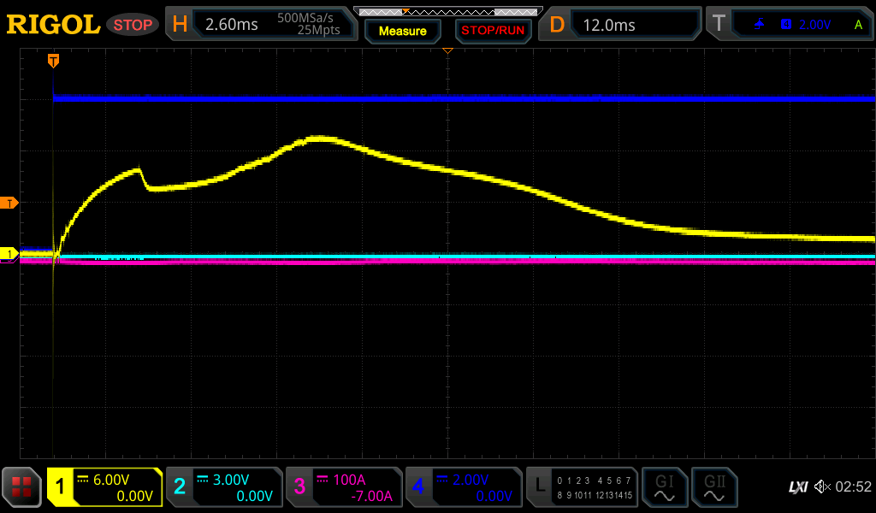The width and height of the screenshot is (876, 513).
Task: Click the RIGOL logo
Action: (53, 25)
